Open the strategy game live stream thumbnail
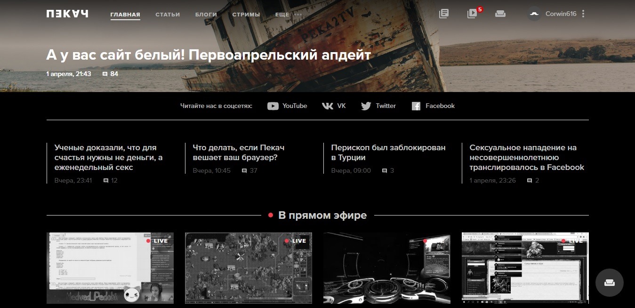Viewport: 635px width, 308px height. pyautogui.click(x=248, y=268)
